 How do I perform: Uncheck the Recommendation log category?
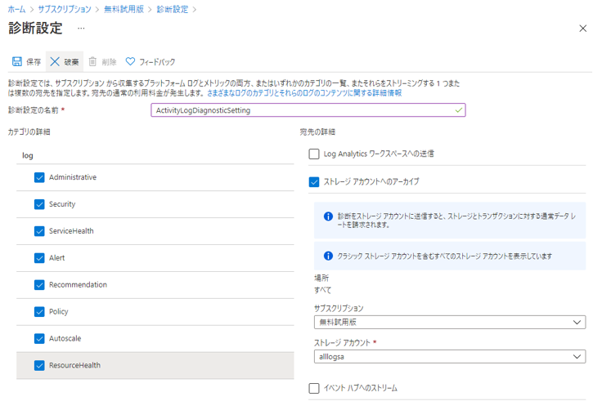click(x=39, y=285)
